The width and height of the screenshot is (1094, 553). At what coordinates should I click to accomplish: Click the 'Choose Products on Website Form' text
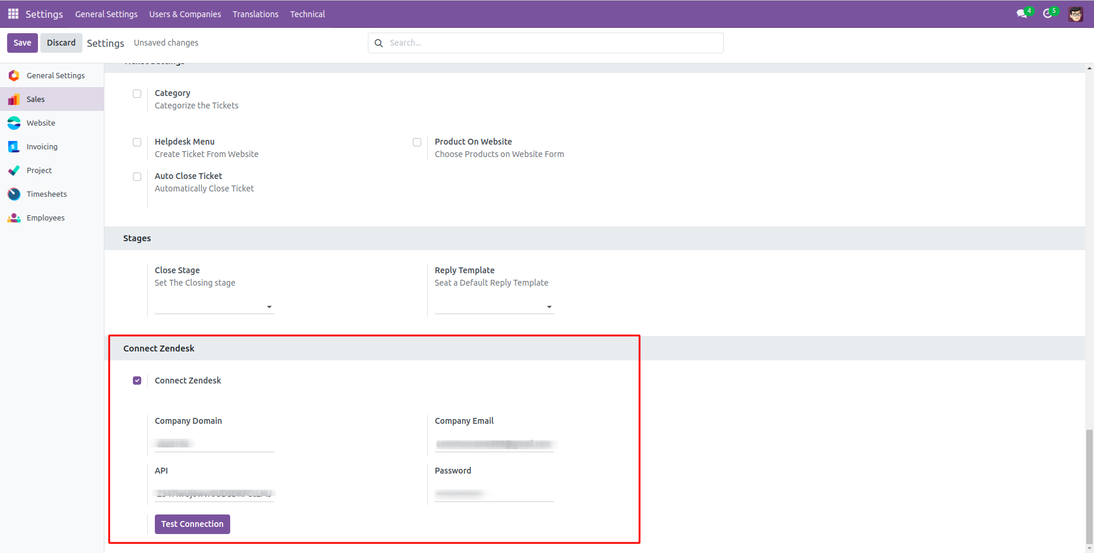click(500, 154)
